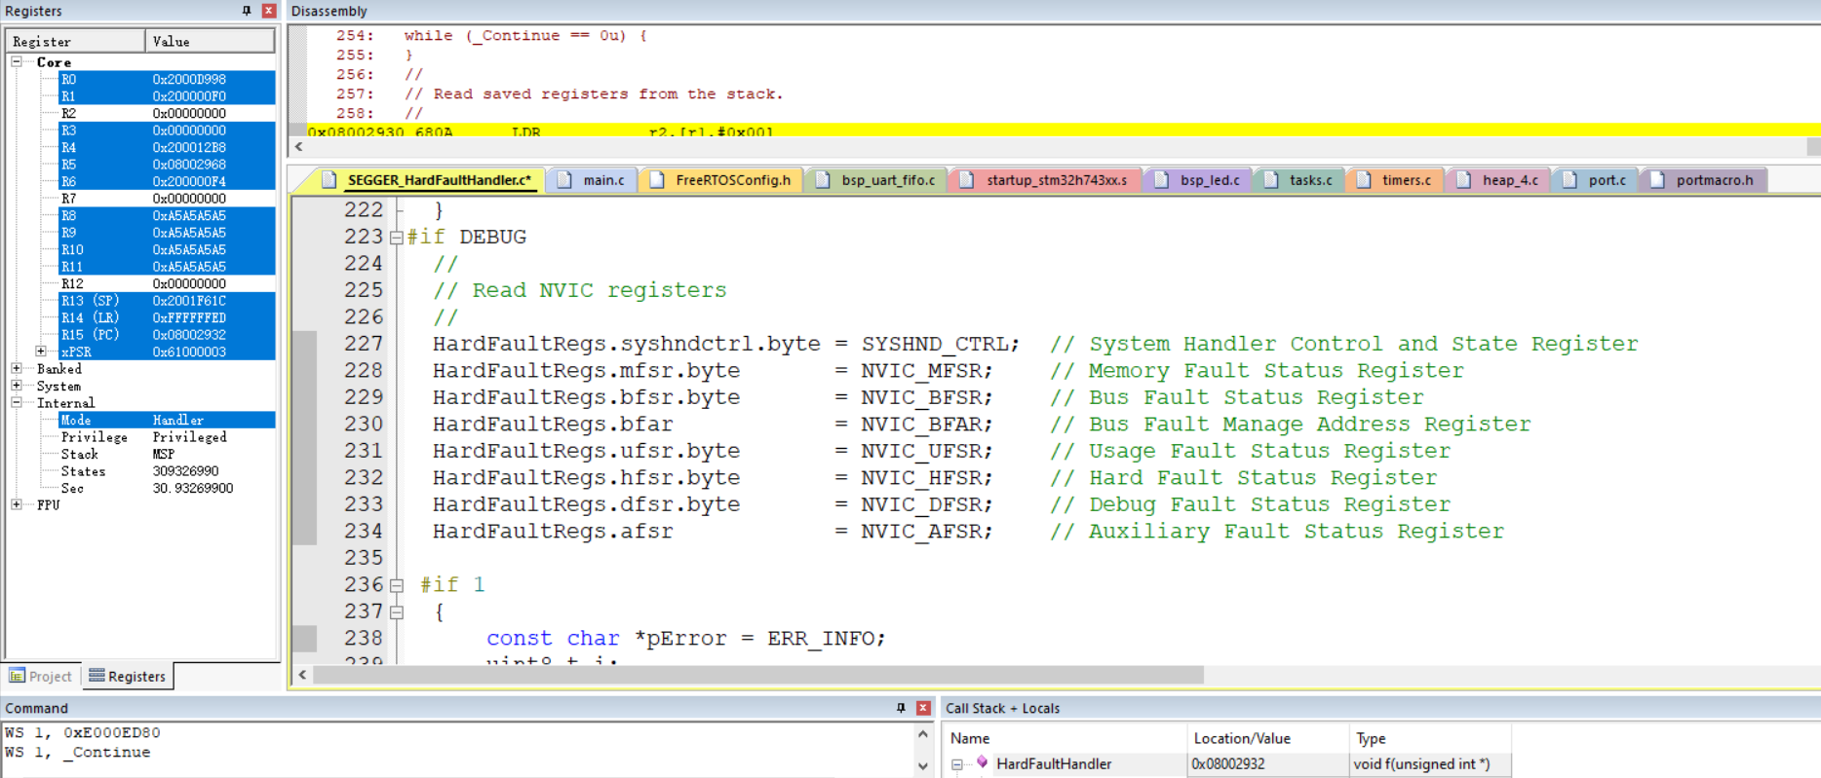The width and height of the screenshot is (1821, 778).
Task: Collapse the Core register group
Action: [x=17, y=61]
